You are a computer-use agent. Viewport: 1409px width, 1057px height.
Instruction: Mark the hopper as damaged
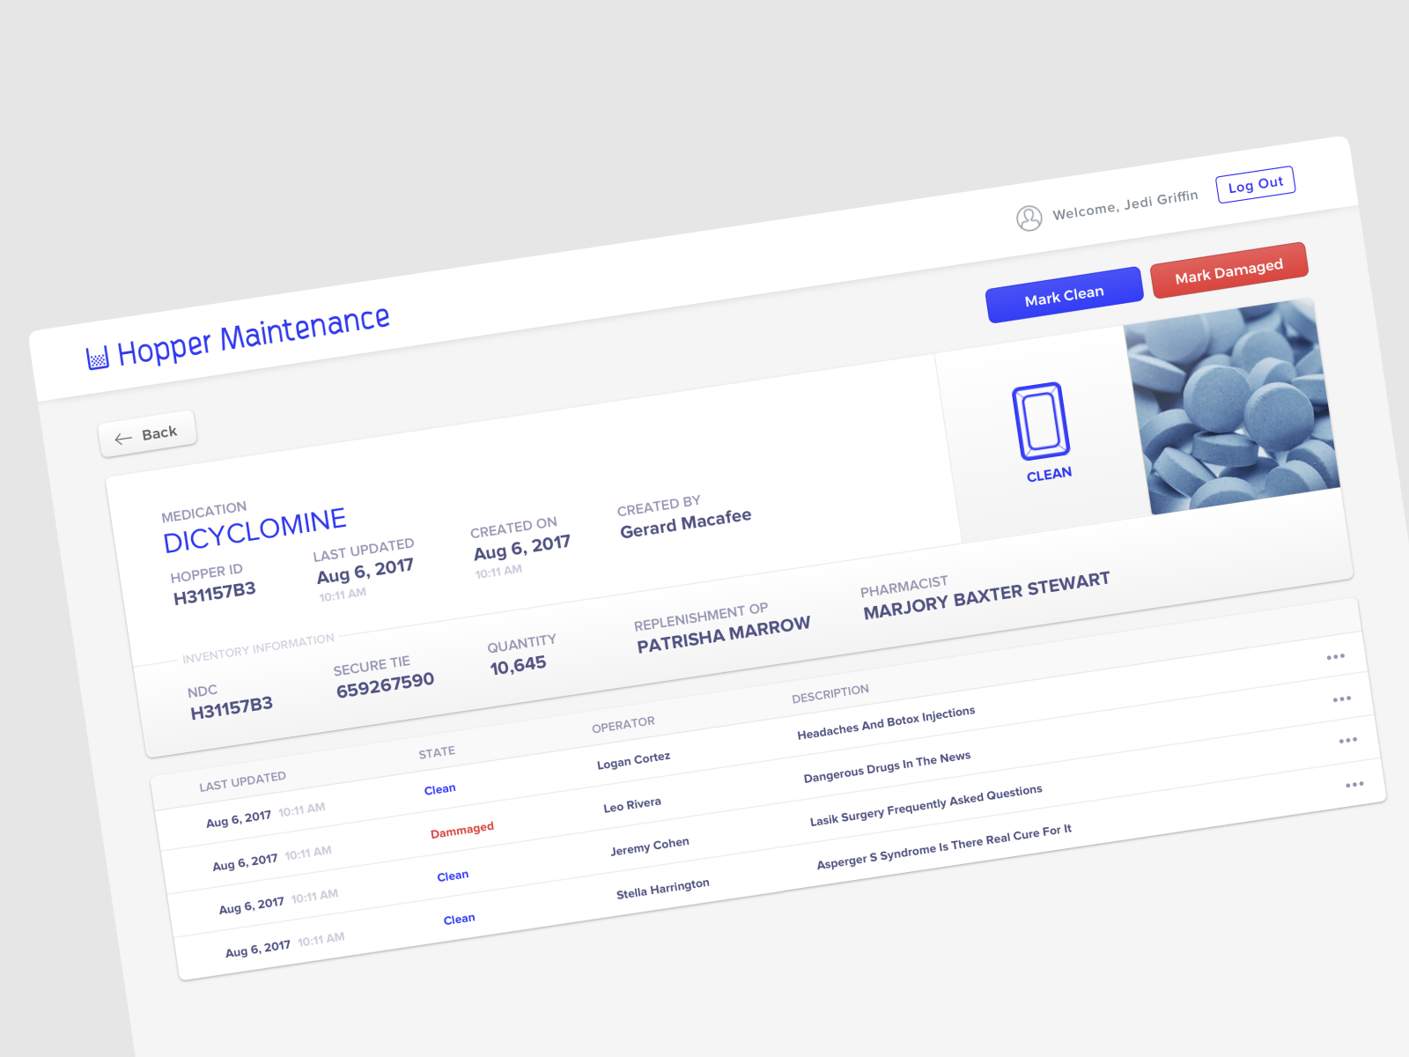pyautogui.click(x=1229, y=270)
